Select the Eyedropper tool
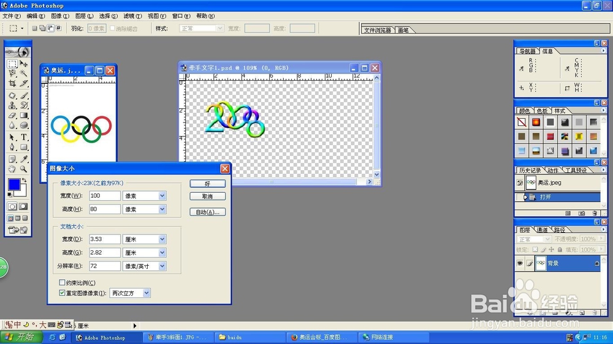This screenshot has width=613, height=344. [24, 159]
